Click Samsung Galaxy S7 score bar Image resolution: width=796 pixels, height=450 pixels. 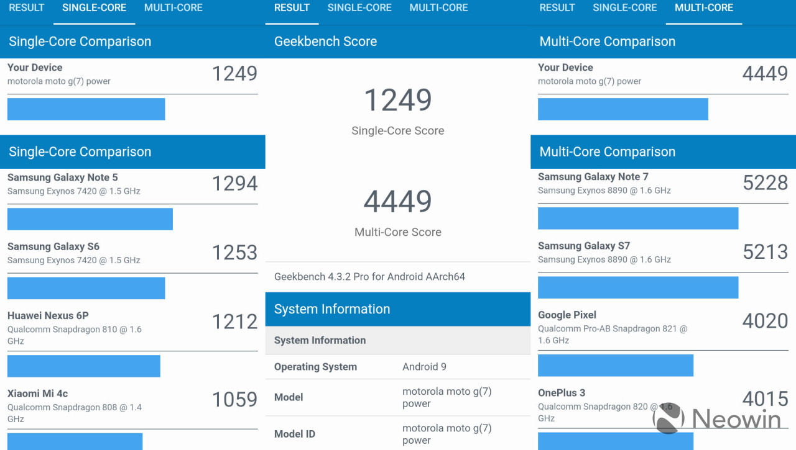tap(638, 287)
